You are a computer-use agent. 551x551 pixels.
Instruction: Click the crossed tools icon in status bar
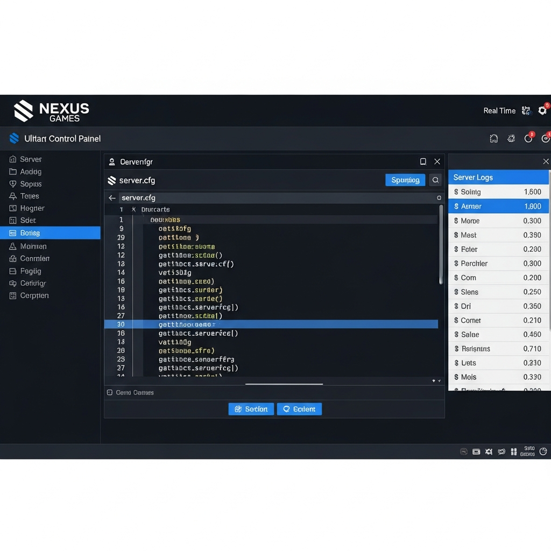coord(489,451)
